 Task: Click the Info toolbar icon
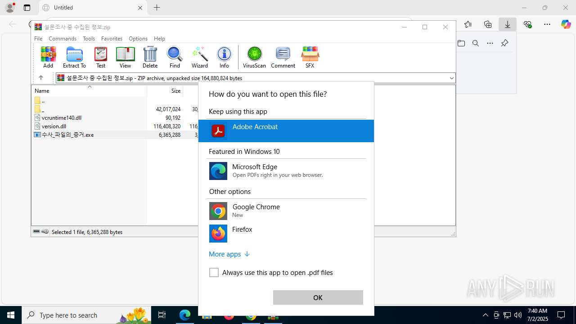tap(224, 57)
